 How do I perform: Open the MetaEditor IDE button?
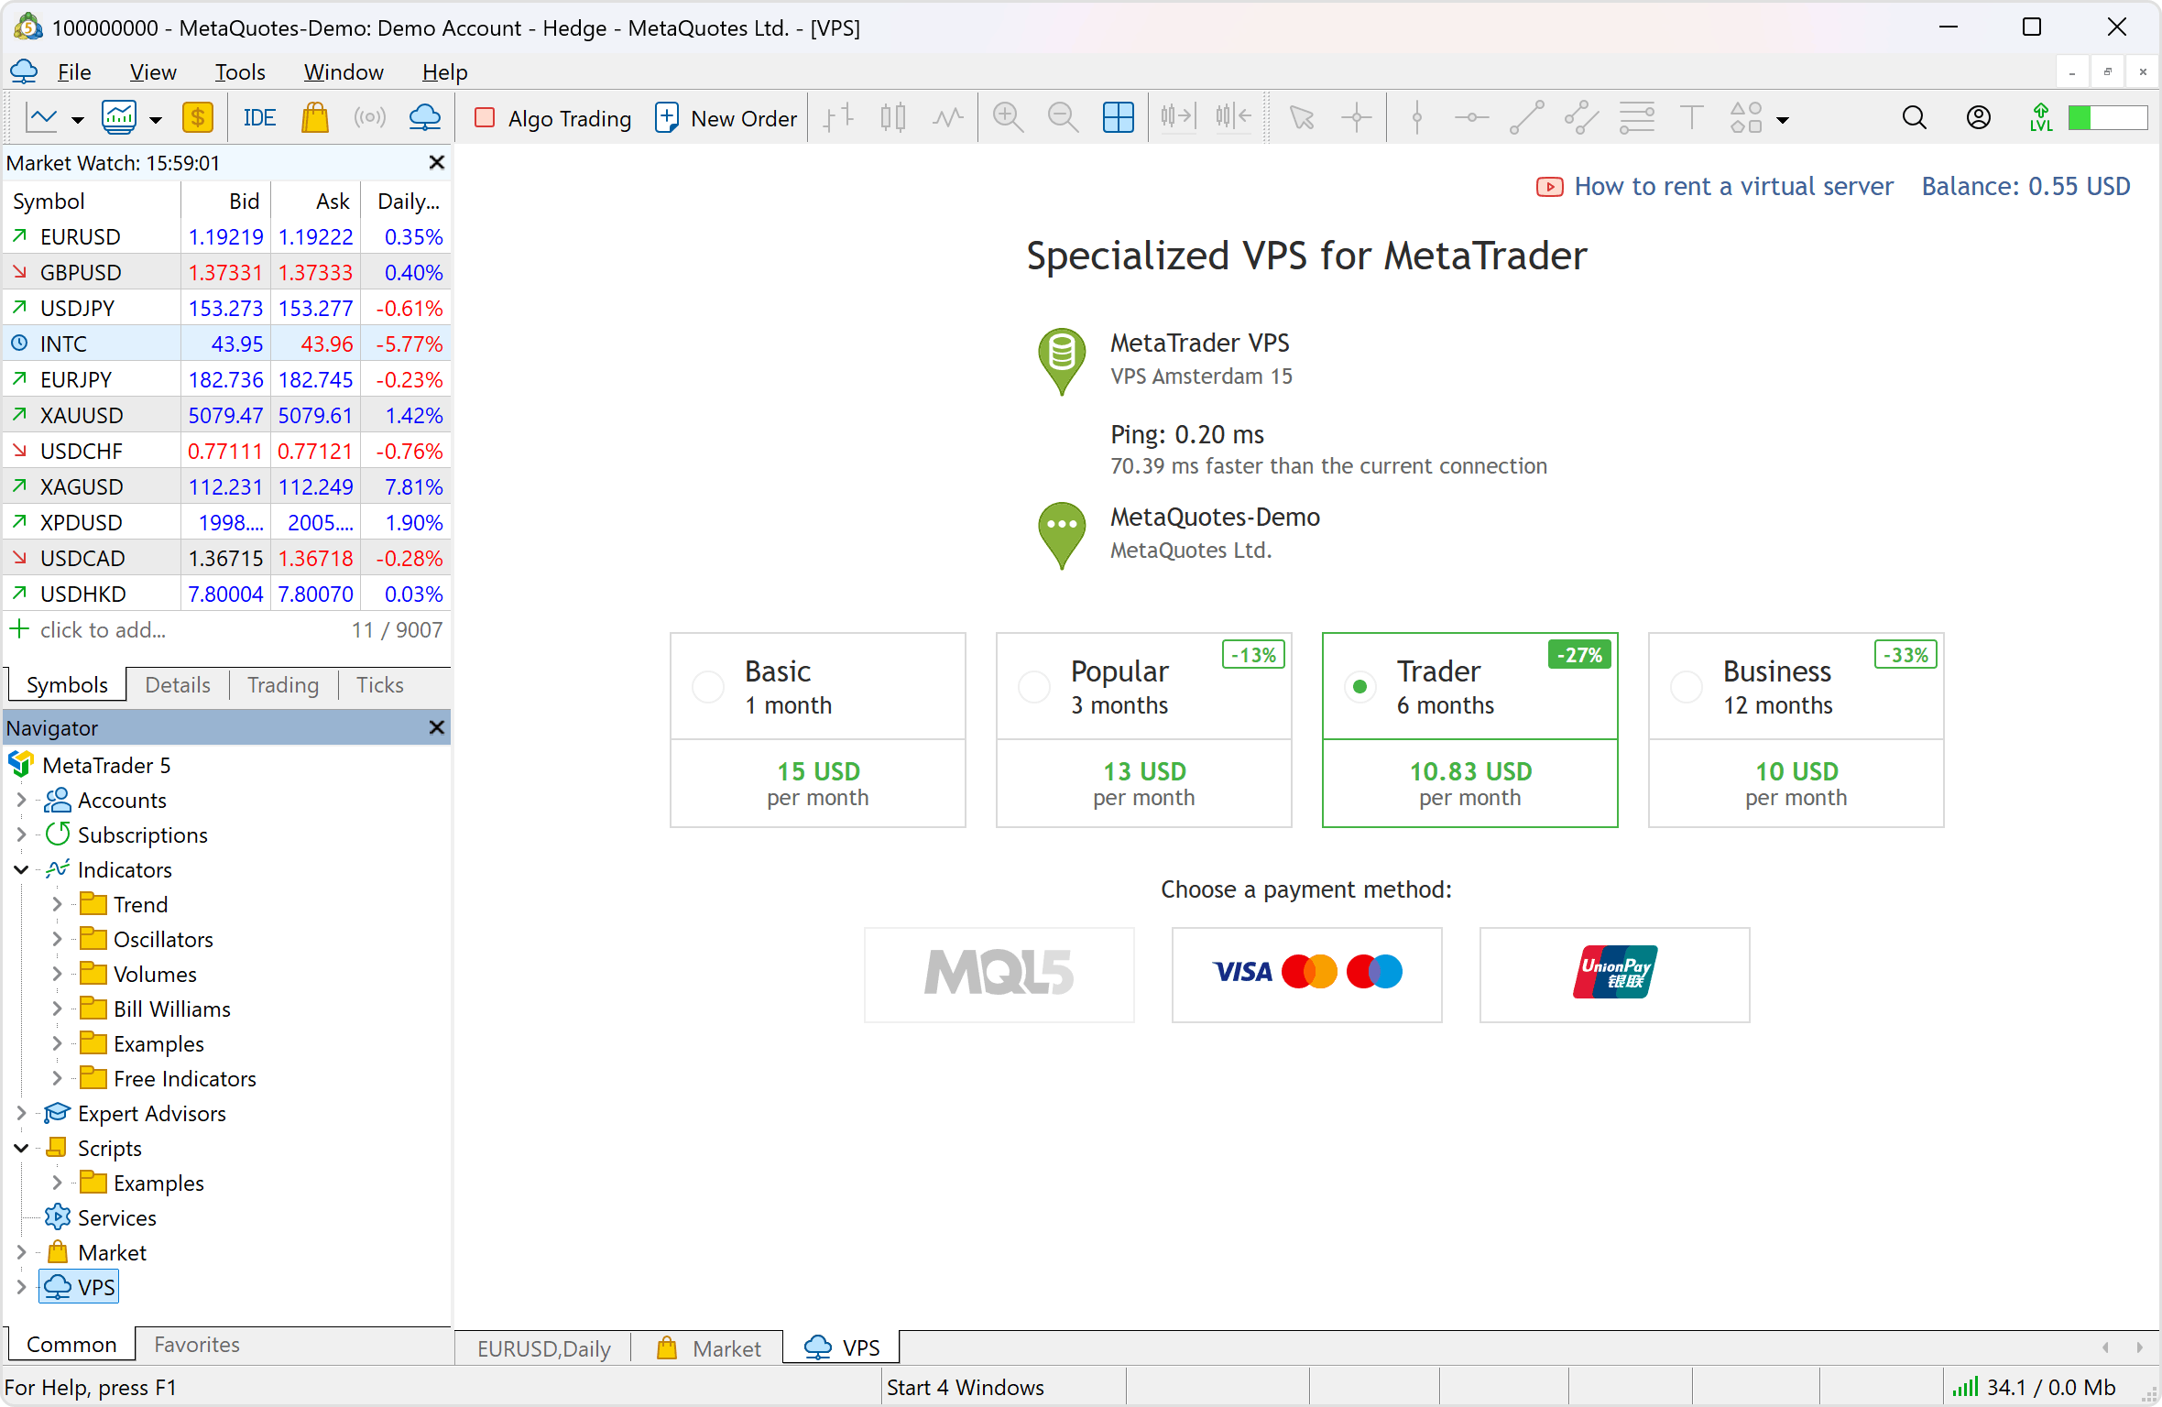259,118
